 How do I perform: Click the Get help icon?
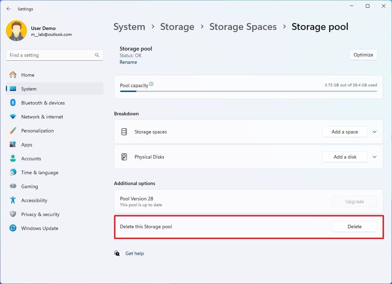click(x=117, y=253)
